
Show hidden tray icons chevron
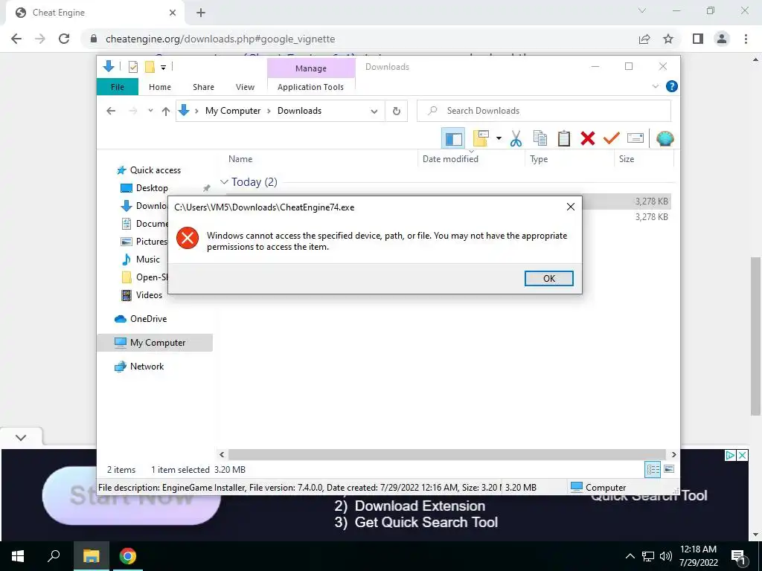click(x=630, y=556)
